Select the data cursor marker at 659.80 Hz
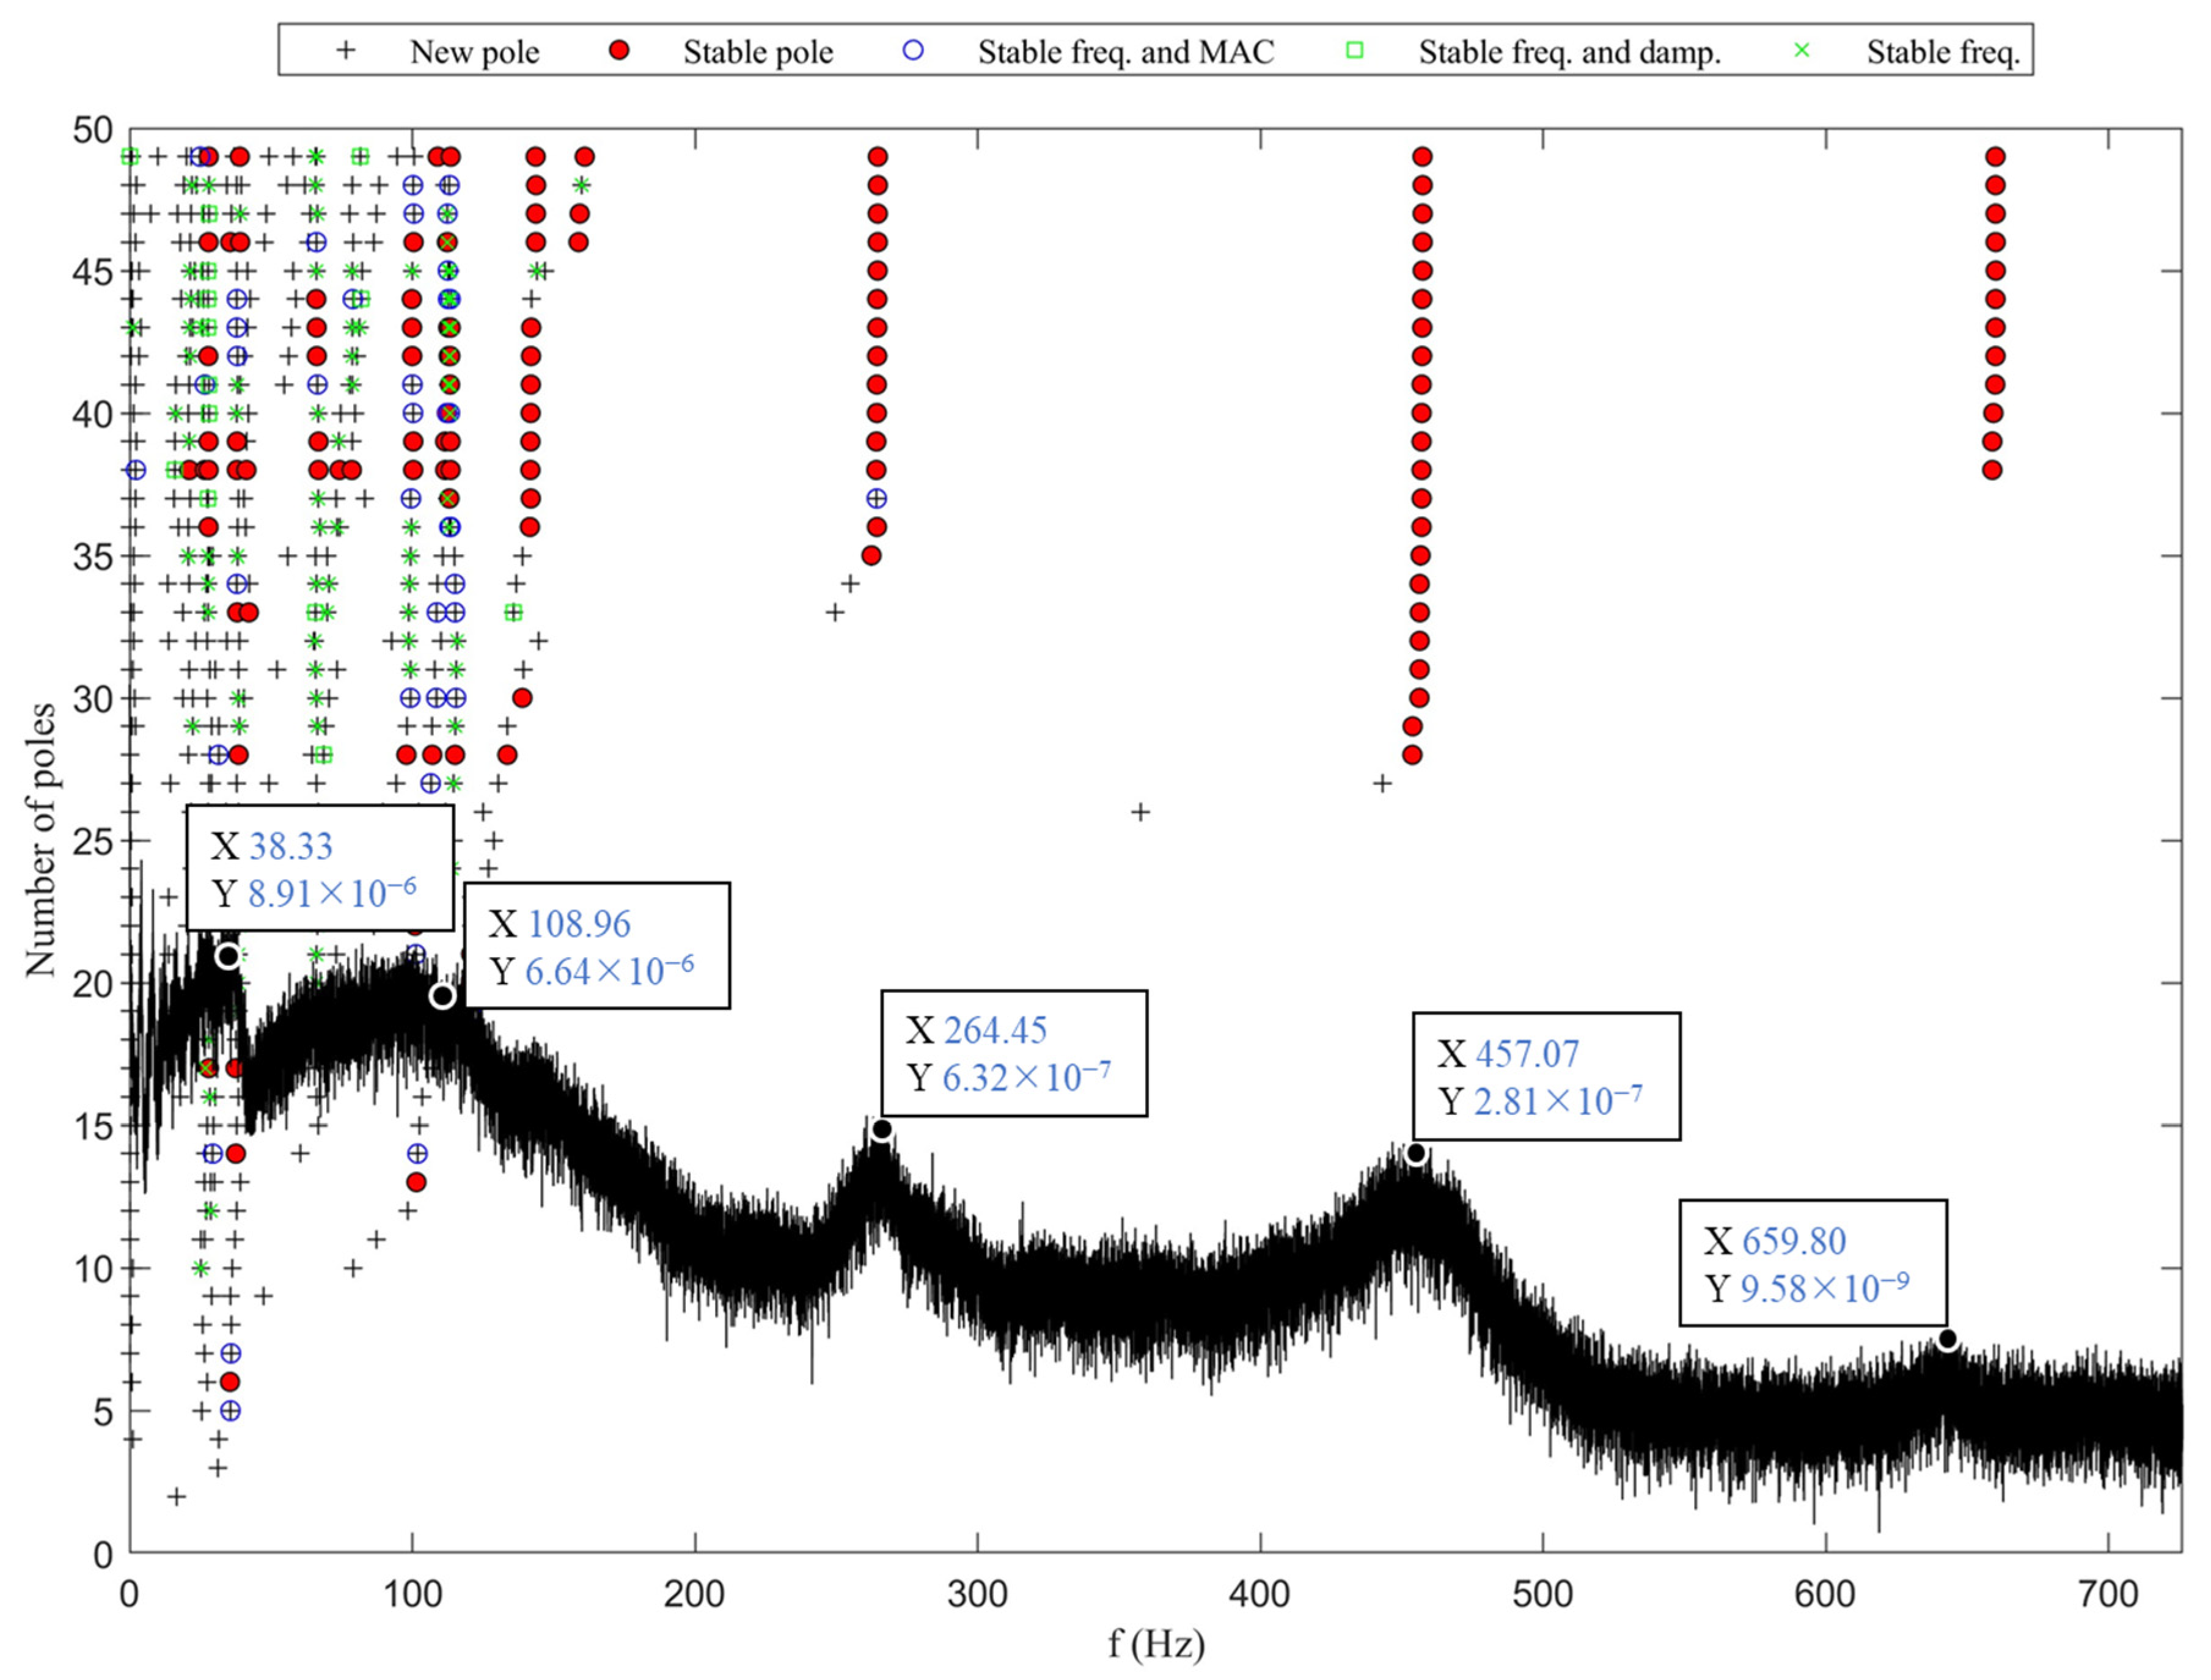This screenshot has width=2211, height=1680. (1947, 1339)
